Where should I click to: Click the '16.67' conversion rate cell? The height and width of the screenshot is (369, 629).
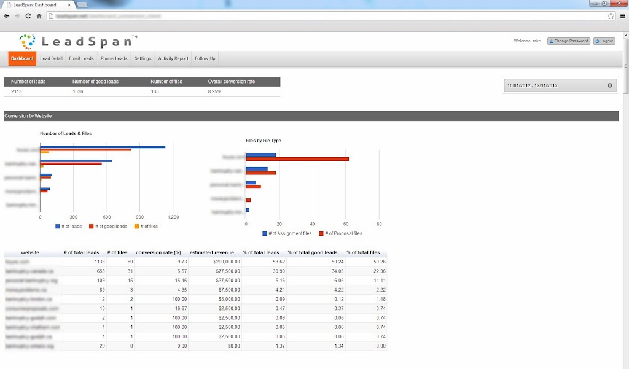tap(161, 309)
